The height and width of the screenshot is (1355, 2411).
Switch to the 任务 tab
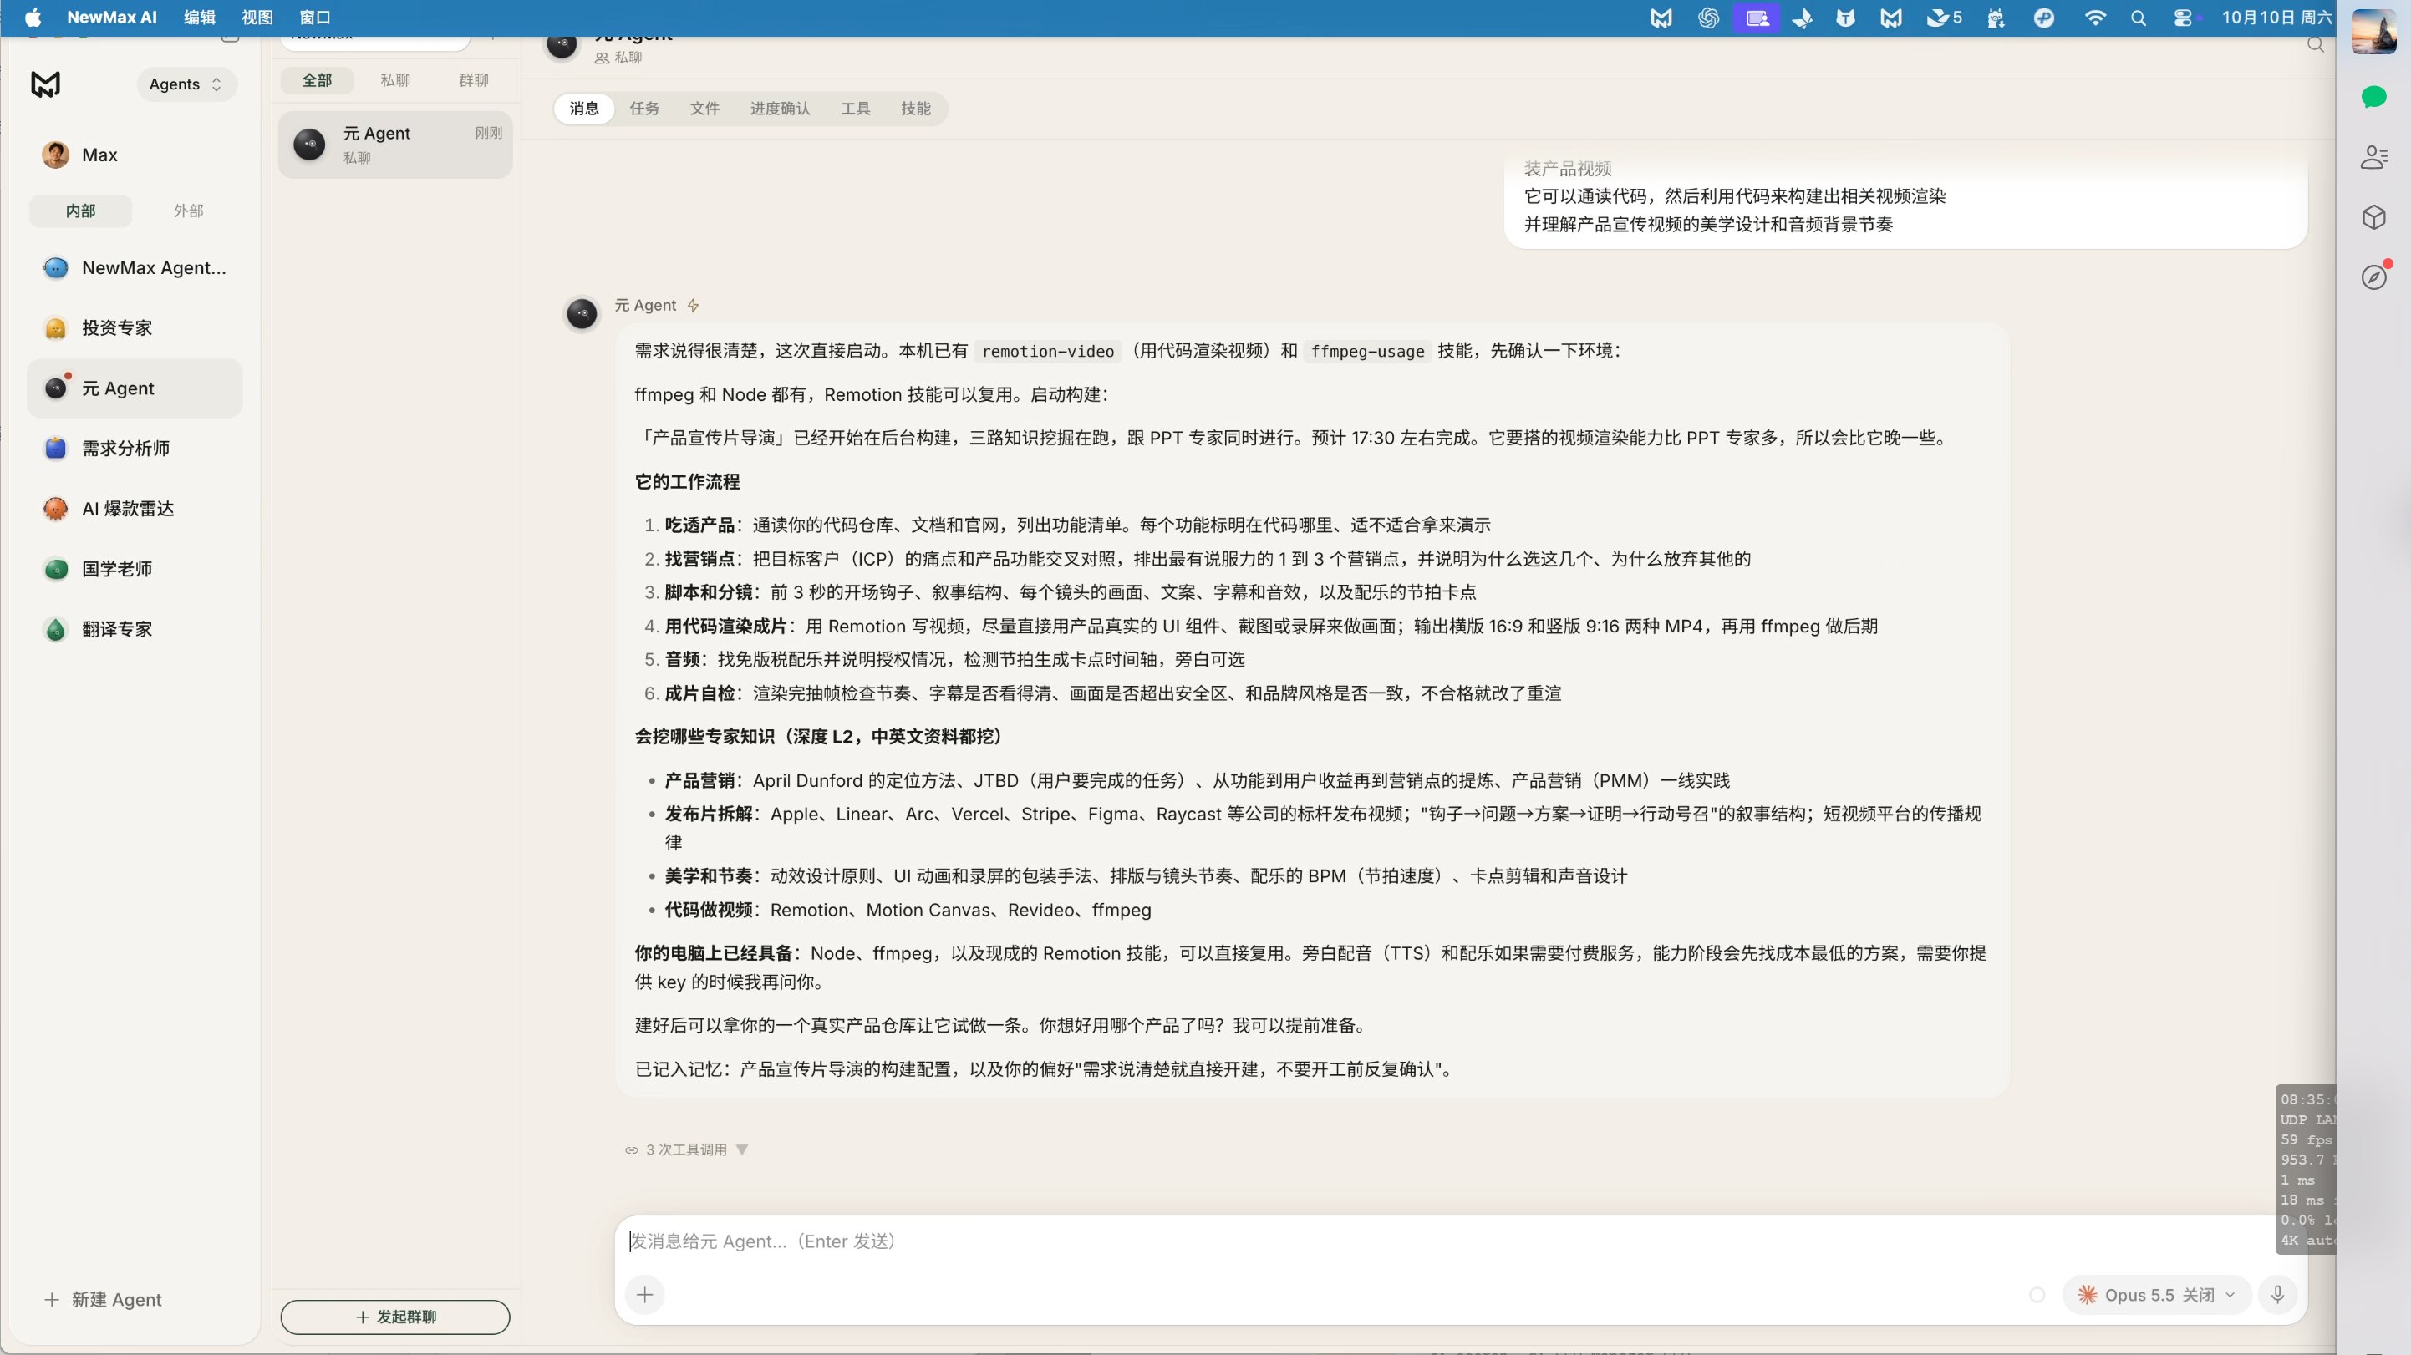(644, 109)
